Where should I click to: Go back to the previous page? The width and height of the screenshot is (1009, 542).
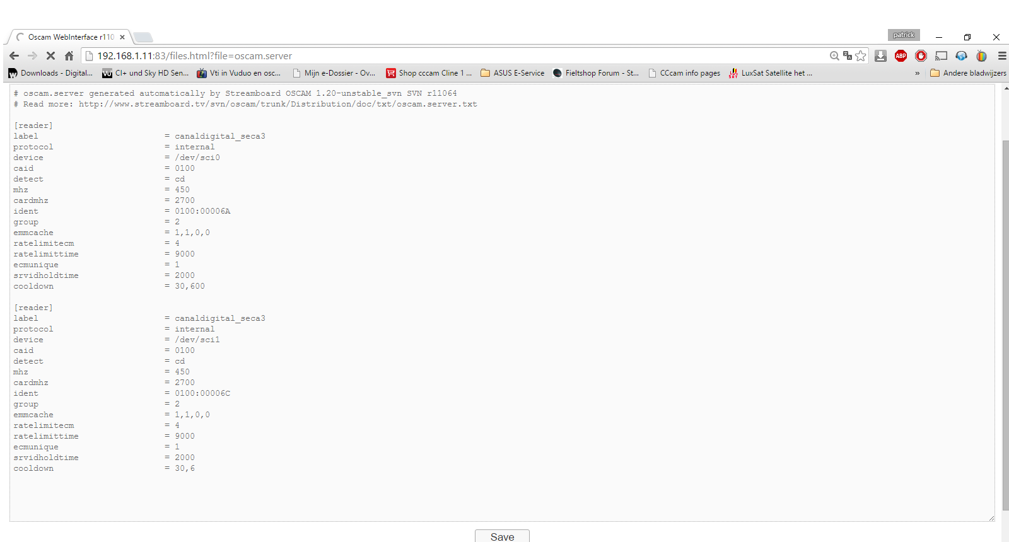coord(14,56)
